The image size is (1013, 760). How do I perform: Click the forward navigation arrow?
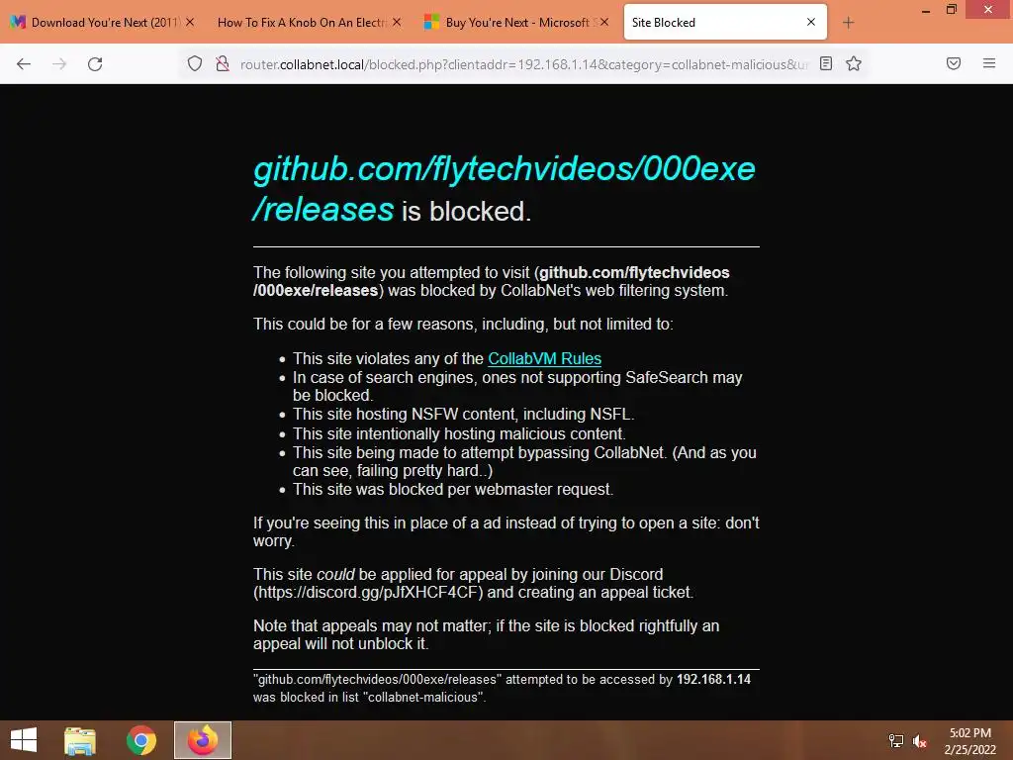(59, 63)
